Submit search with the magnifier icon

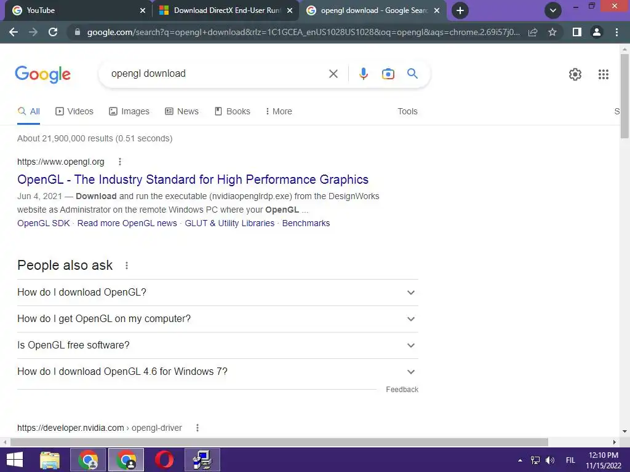412,74
